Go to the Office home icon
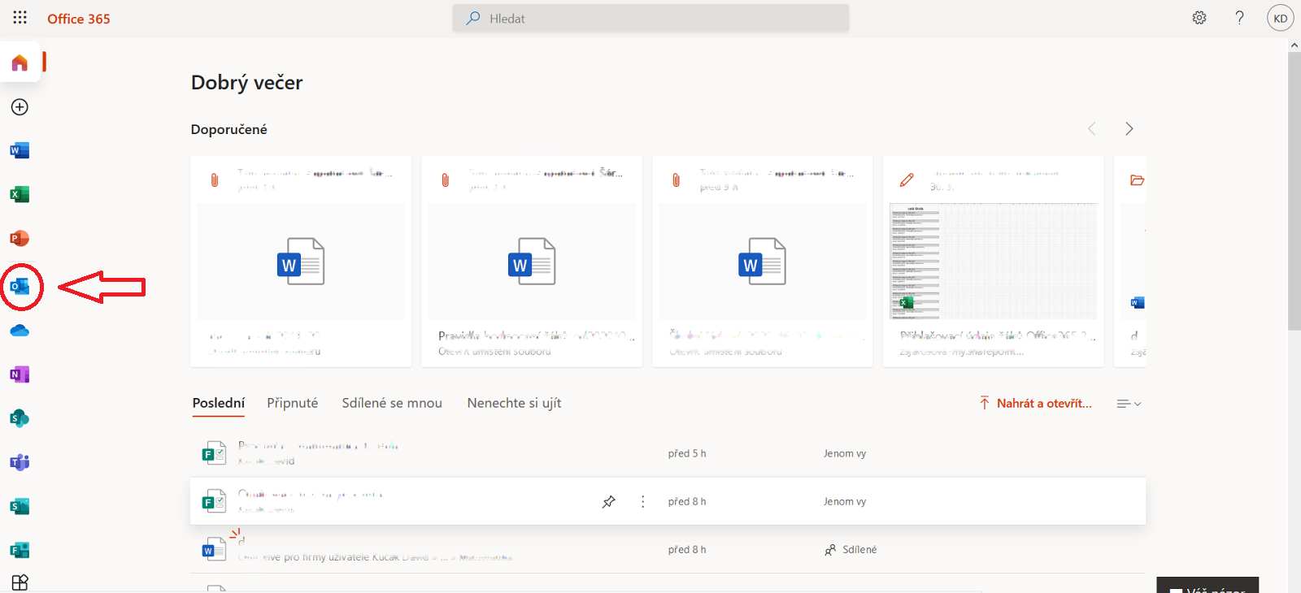1301x593 pixels. click(20, 63)
